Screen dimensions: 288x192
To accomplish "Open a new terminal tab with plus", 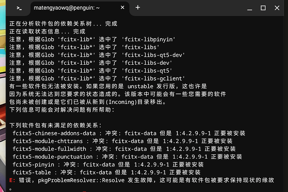I will pyautogui.click(x=138, y=8).
